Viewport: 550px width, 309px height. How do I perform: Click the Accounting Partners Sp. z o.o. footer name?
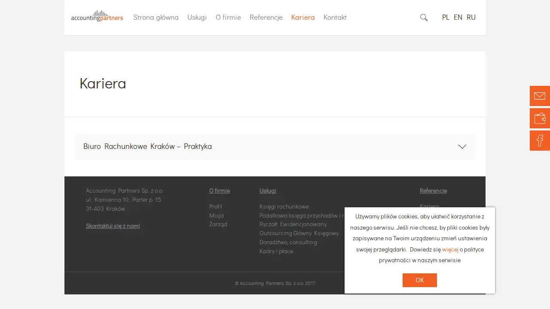pyautogui.click(x=125, y=191)
